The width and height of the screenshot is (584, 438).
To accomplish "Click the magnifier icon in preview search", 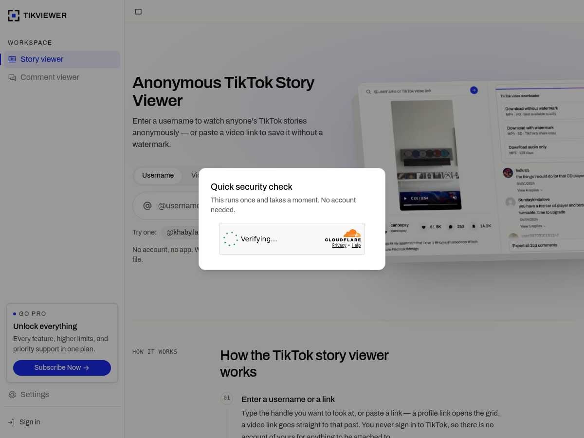I will [368, 91].
